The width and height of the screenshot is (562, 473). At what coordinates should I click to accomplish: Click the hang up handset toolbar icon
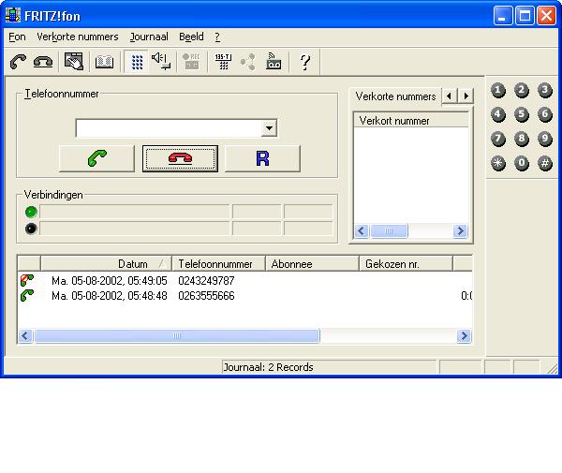point(43,62)
